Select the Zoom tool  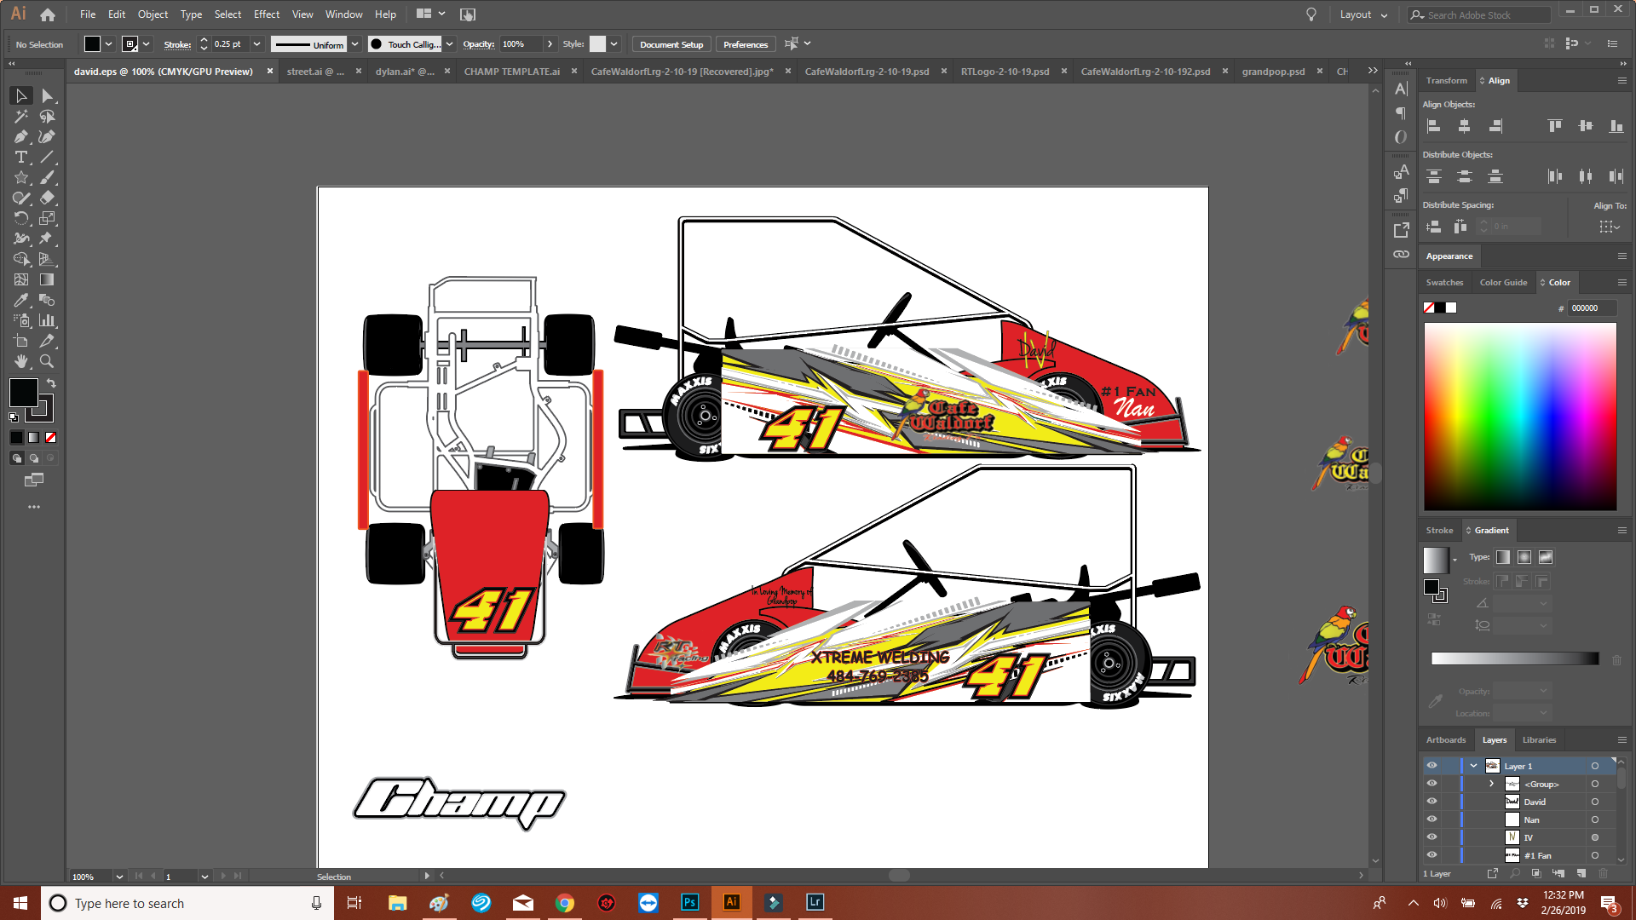coord(47,361)
